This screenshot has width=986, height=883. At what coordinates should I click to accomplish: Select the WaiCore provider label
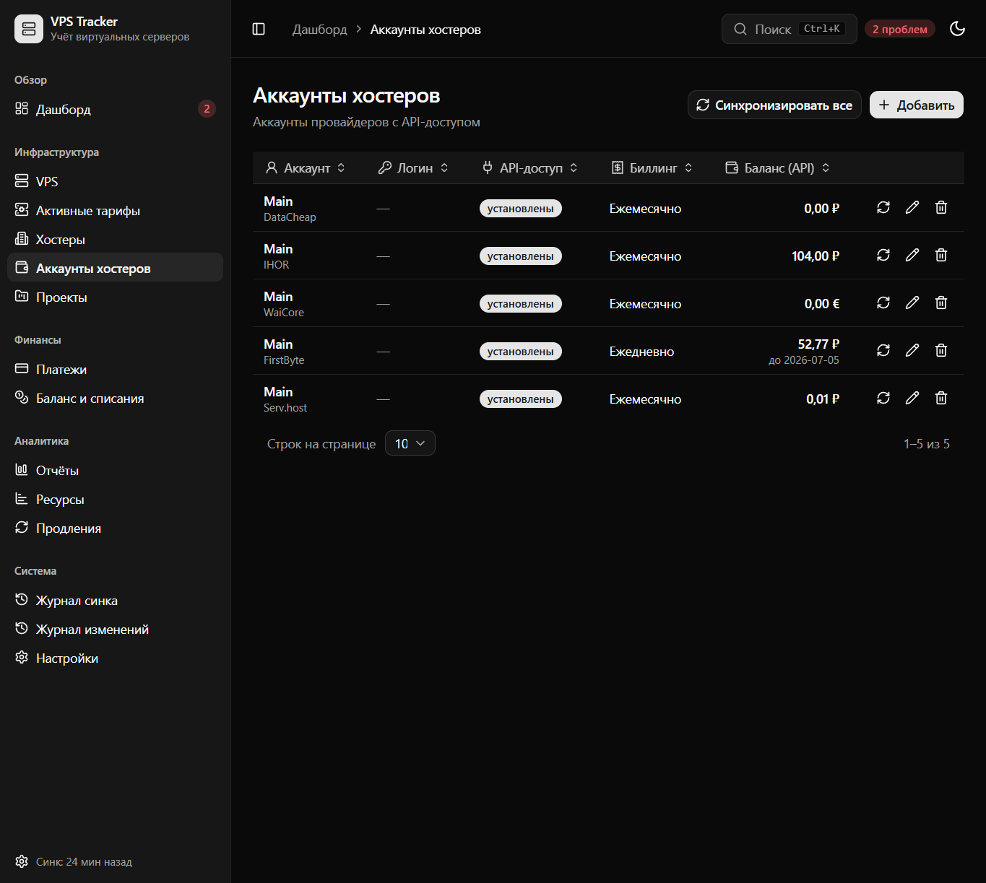tap(284, 313)
